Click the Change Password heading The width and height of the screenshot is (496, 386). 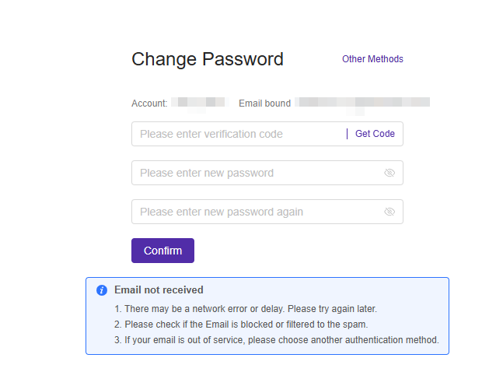[208, 59]
